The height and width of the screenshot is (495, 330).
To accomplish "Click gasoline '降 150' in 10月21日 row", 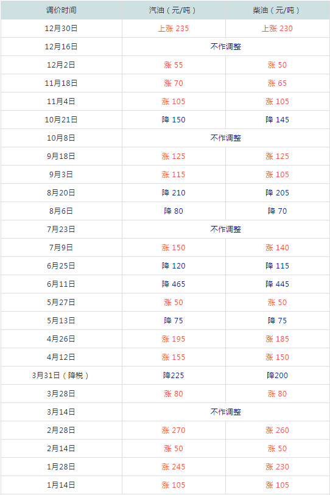I will click(174, 120).
